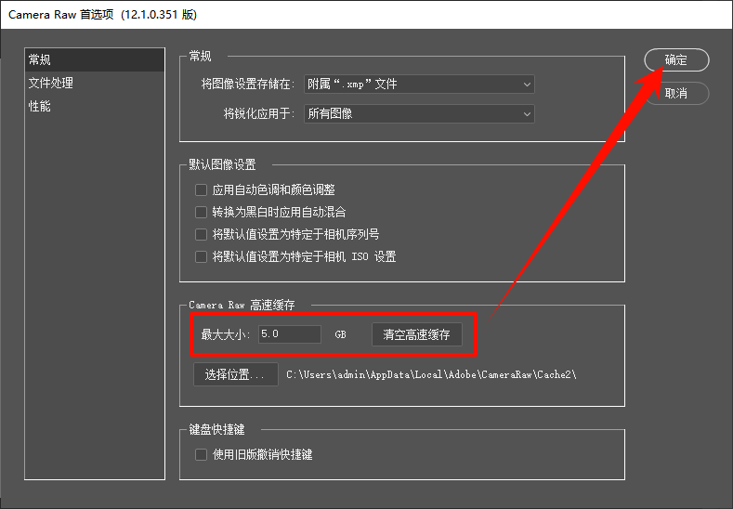Click the Camera Raw 高速缓存 group heading

point(242,306)
